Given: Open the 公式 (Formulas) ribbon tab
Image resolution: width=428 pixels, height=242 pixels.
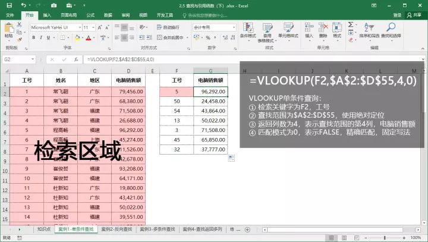Looking at the screenshot, I should tap(90, 14).
